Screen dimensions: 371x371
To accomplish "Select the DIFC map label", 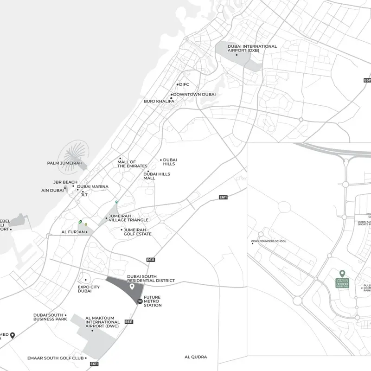I will 184,84.
